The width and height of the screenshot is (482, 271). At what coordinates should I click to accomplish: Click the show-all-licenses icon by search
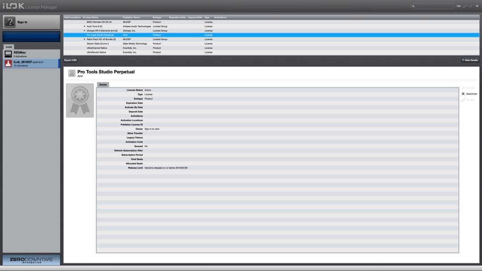coord(458,6)
